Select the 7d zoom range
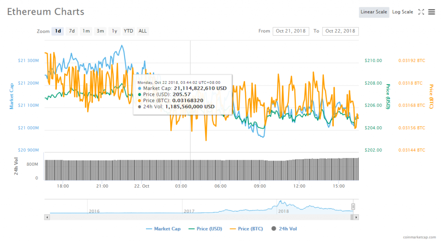Screen dimensions: 441x243 pyautogui.click(x=72, y=31)
